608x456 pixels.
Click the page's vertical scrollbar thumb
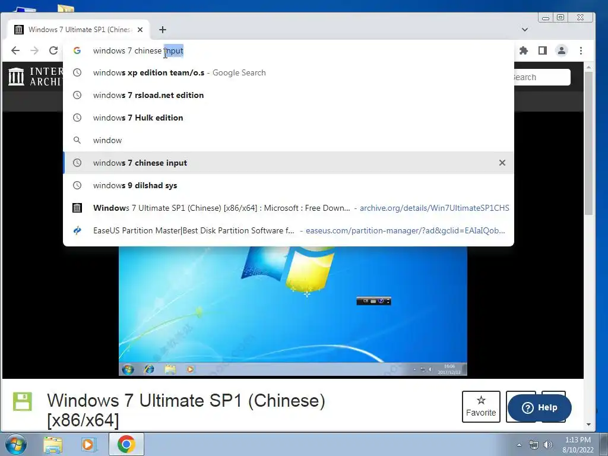tap(588, 143)
